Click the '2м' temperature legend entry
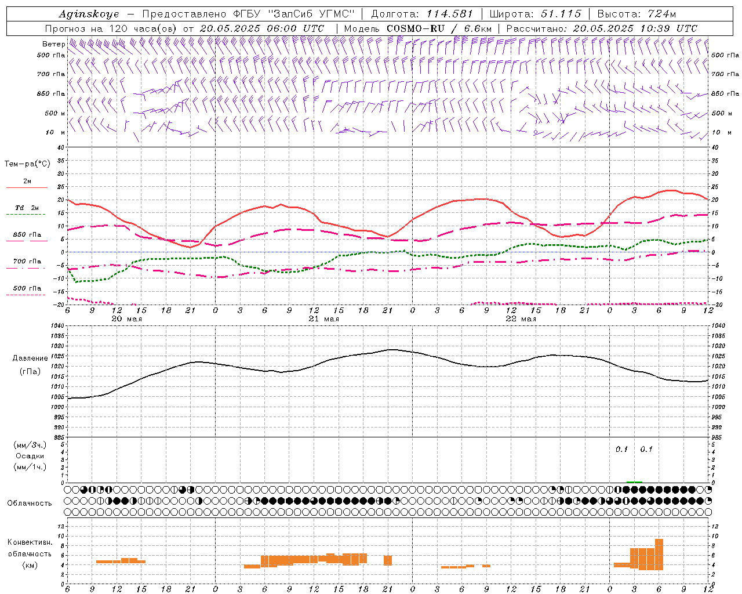 pos(27,181)
